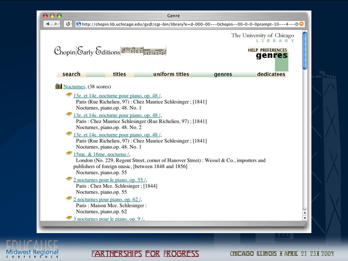The width and height of the screenshot is (348, 261).
Task: Open the dedicatees tab
Action: [271, 74]
